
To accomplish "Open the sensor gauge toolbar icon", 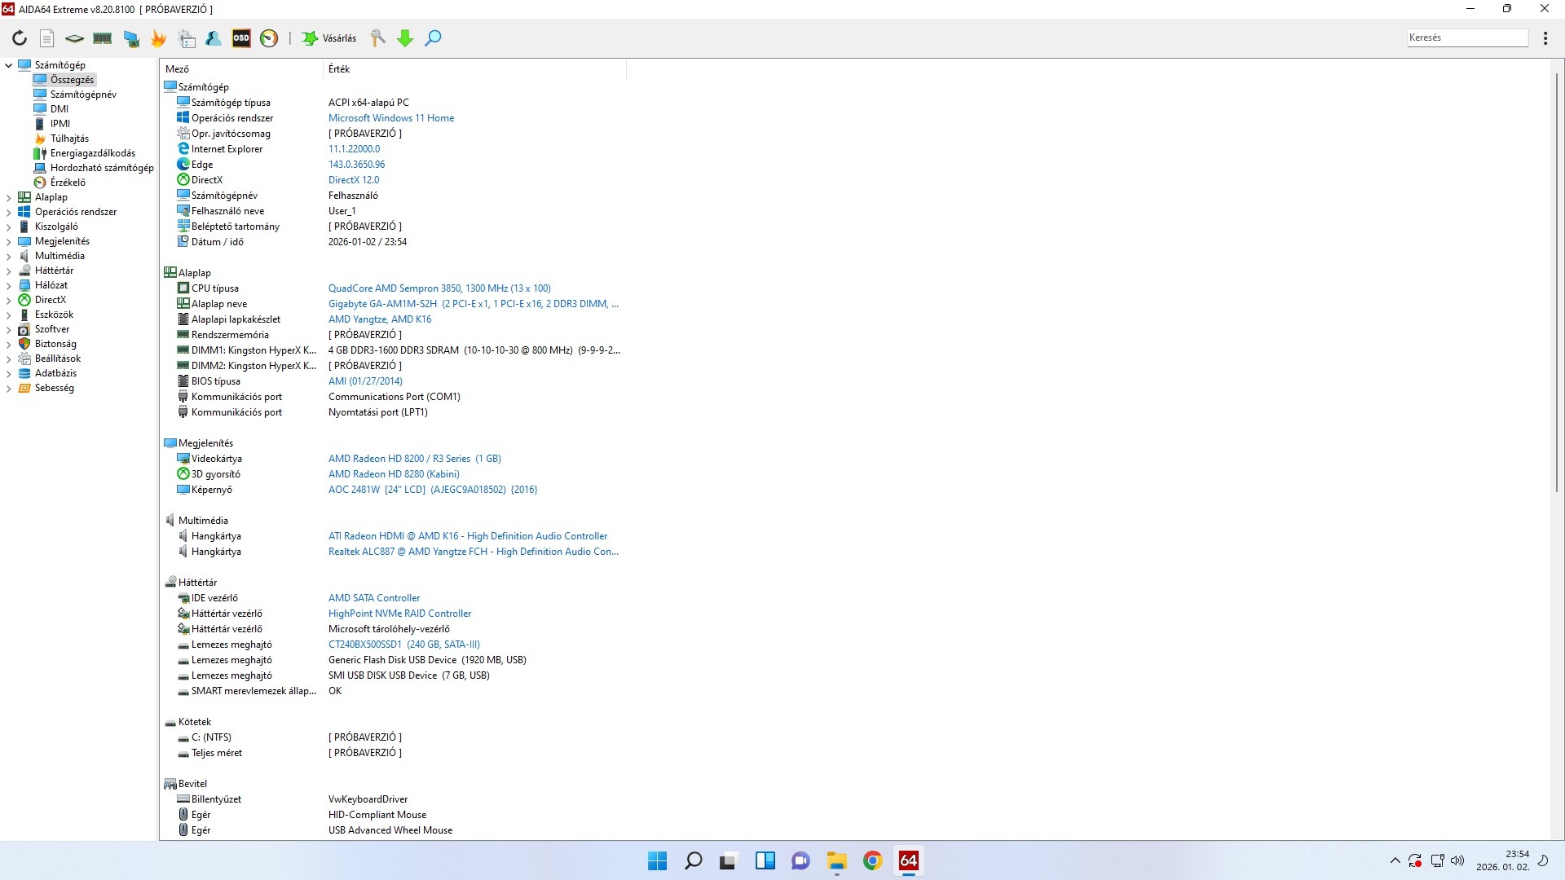I will pos(269,38).
